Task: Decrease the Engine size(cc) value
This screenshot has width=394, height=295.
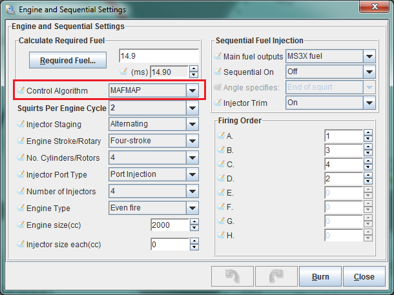Action: [194, 229]
